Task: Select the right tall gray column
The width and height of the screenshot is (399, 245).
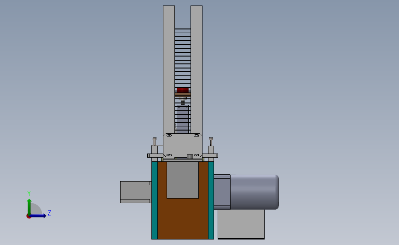Action: (x=197, y=69)
